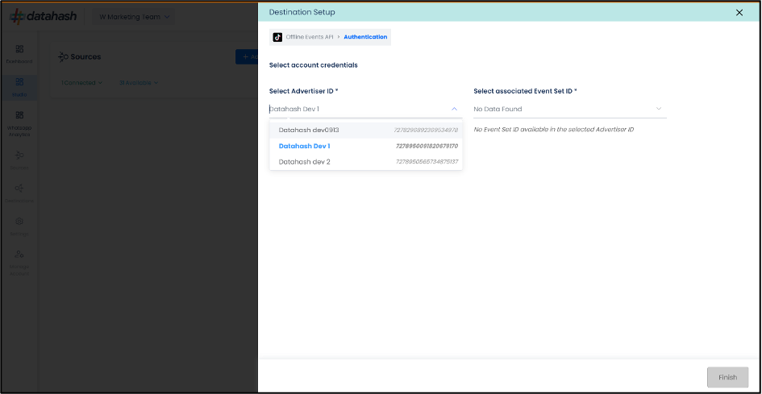Open Manage Account in the sidebar
762x394 pixels.
click(x=19, y=263)
